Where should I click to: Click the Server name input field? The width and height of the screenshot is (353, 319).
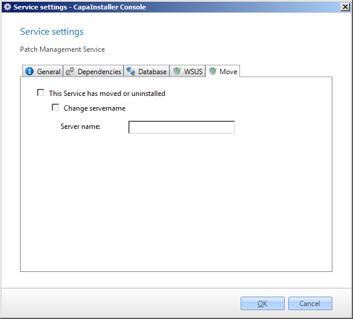point(181,127)
